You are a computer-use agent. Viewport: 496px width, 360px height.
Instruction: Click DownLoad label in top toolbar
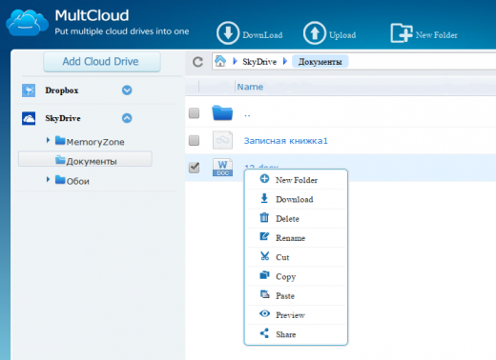(x=262, y=35)
